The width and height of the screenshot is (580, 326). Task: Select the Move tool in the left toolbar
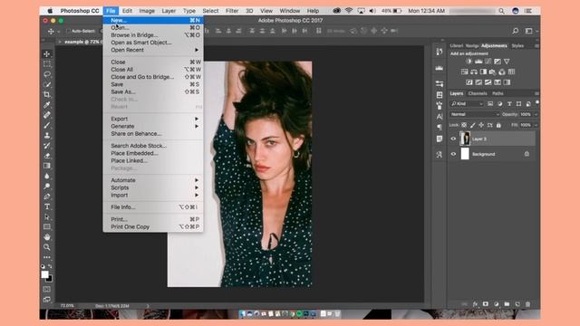(47, 54)
